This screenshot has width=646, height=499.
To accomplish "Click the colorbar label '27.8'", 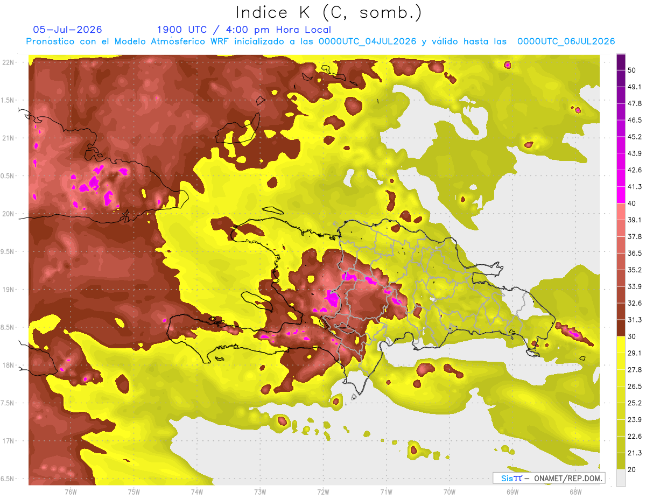I will coord(635,369).
